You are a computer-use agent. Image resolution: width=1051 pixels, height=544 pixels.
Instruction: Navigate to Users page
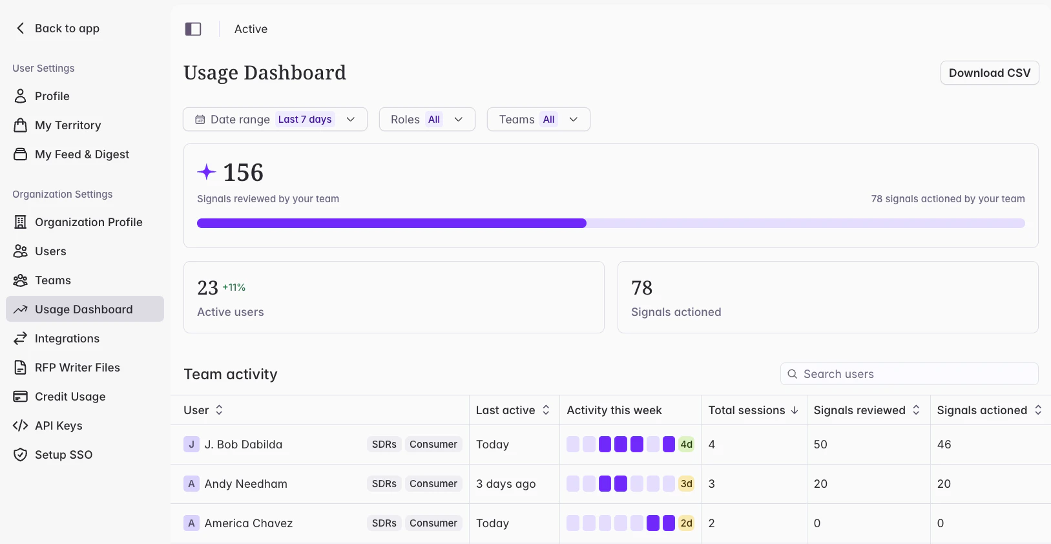(85, 251)
